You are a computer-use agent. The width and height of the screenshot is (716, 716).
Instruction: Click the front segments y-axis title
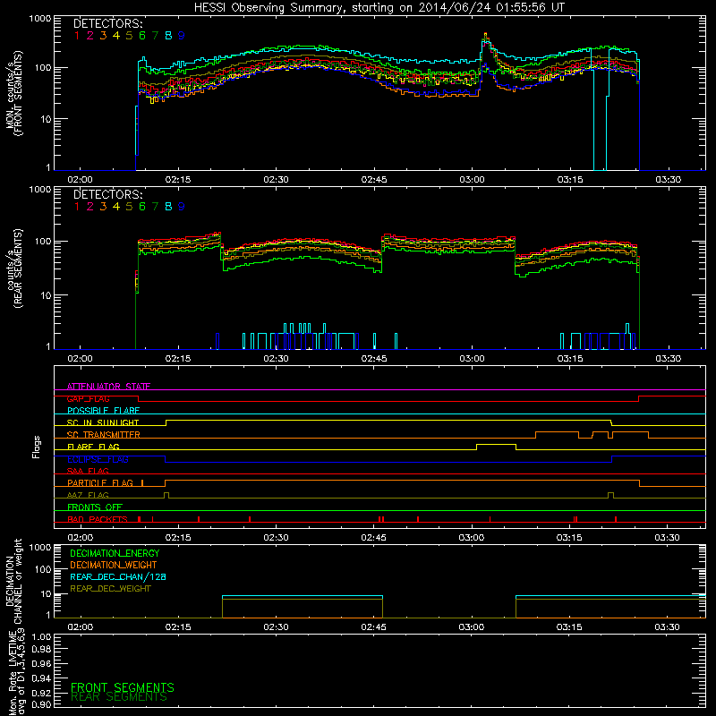coord(13,93)
